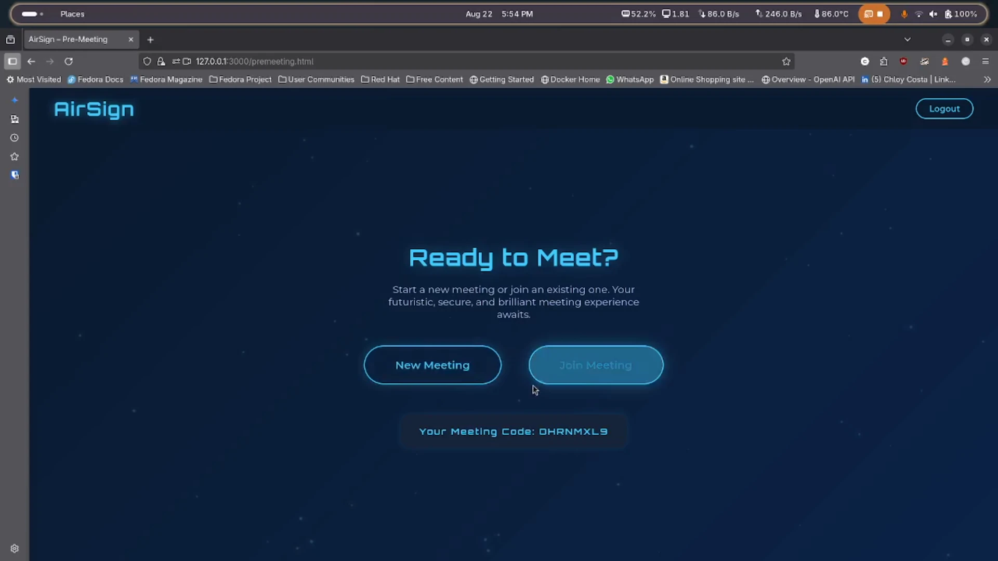The height and width of the screenshot is (561, 998).
Task: Open the sidebar settings gear icon
Action: pos(15,549)
